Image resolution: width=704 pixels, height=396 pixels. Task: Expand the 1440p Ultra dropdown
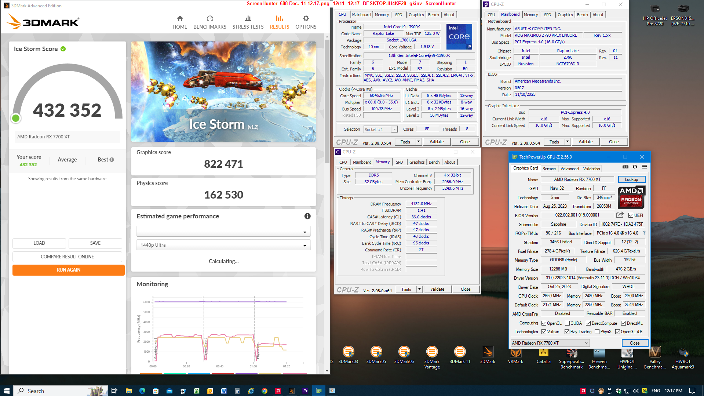tap(223, 245)
